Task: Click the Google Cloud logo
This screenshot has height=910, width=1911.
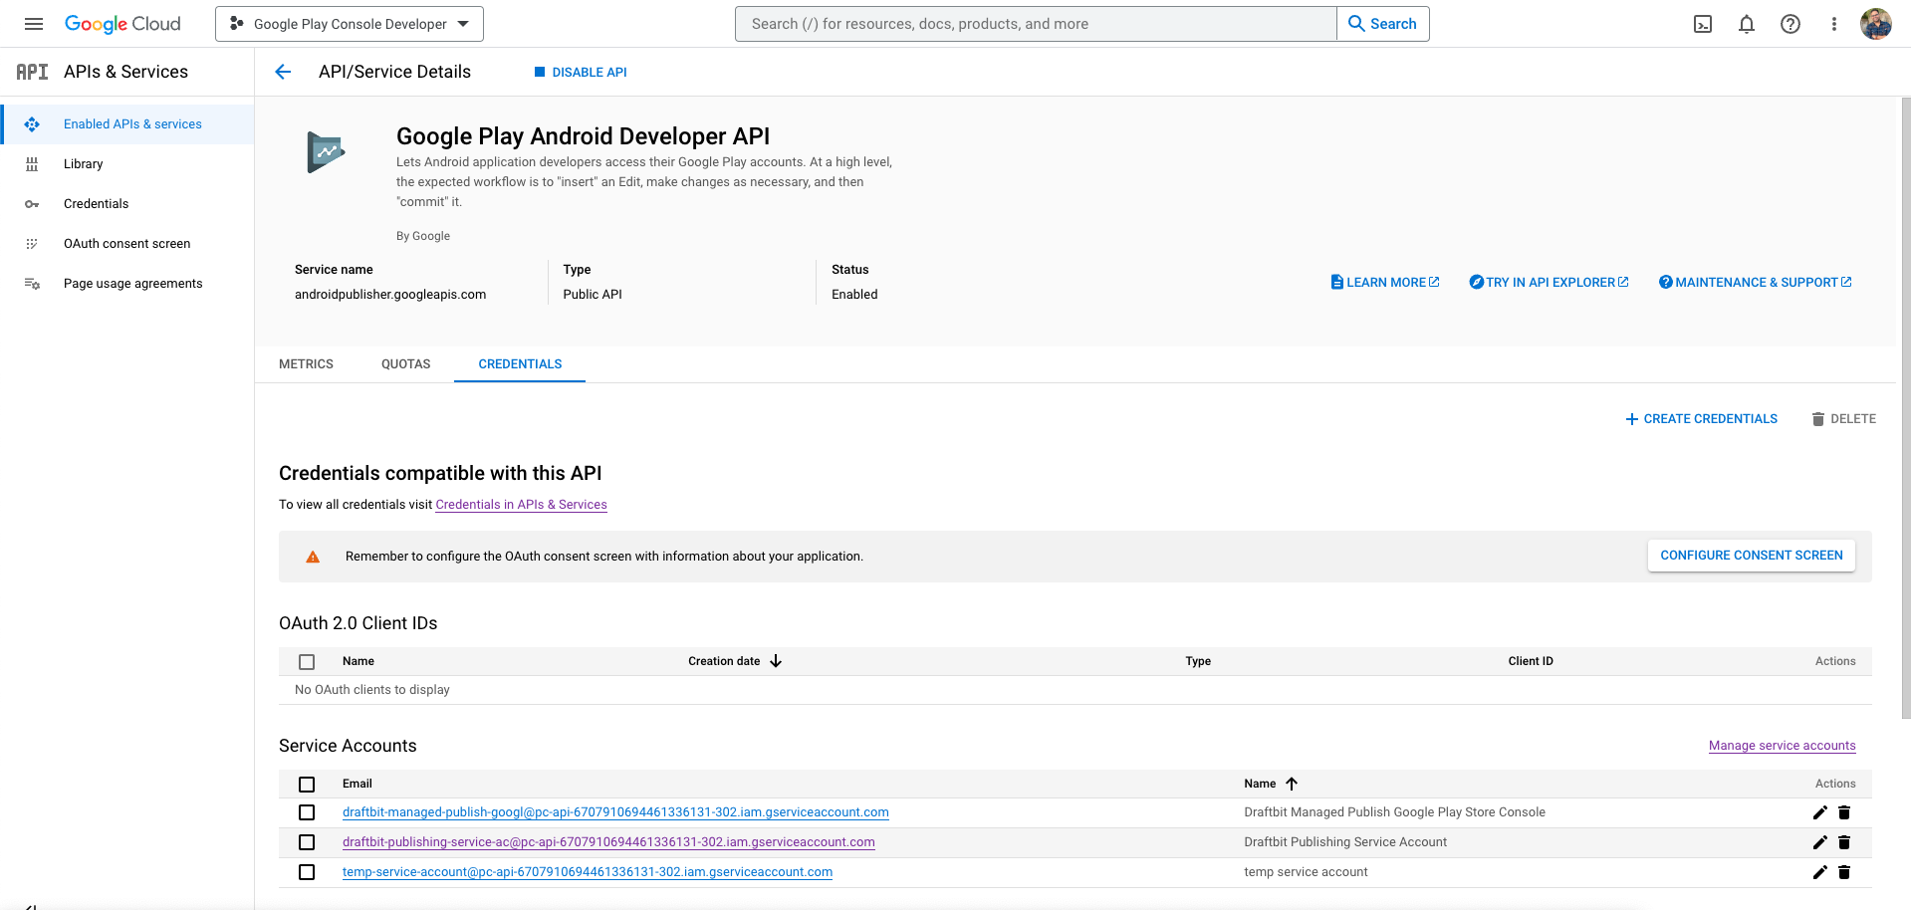Action: 122,24
